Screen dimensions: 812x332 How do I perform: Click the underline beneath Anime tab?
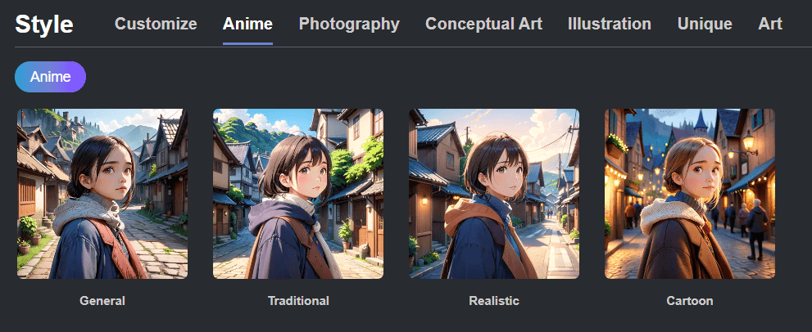coord(247,44)
